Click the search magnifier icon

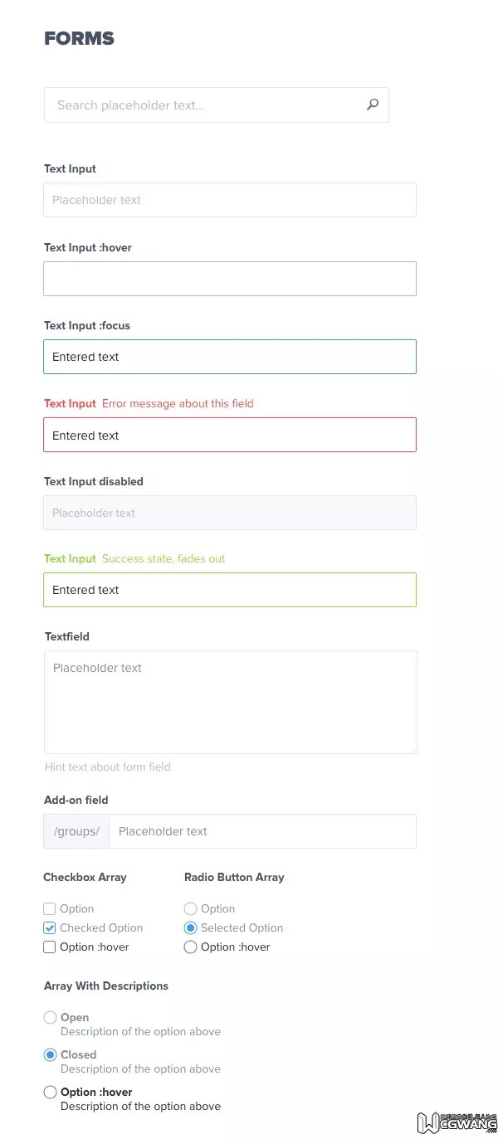(x=373, y=105)
